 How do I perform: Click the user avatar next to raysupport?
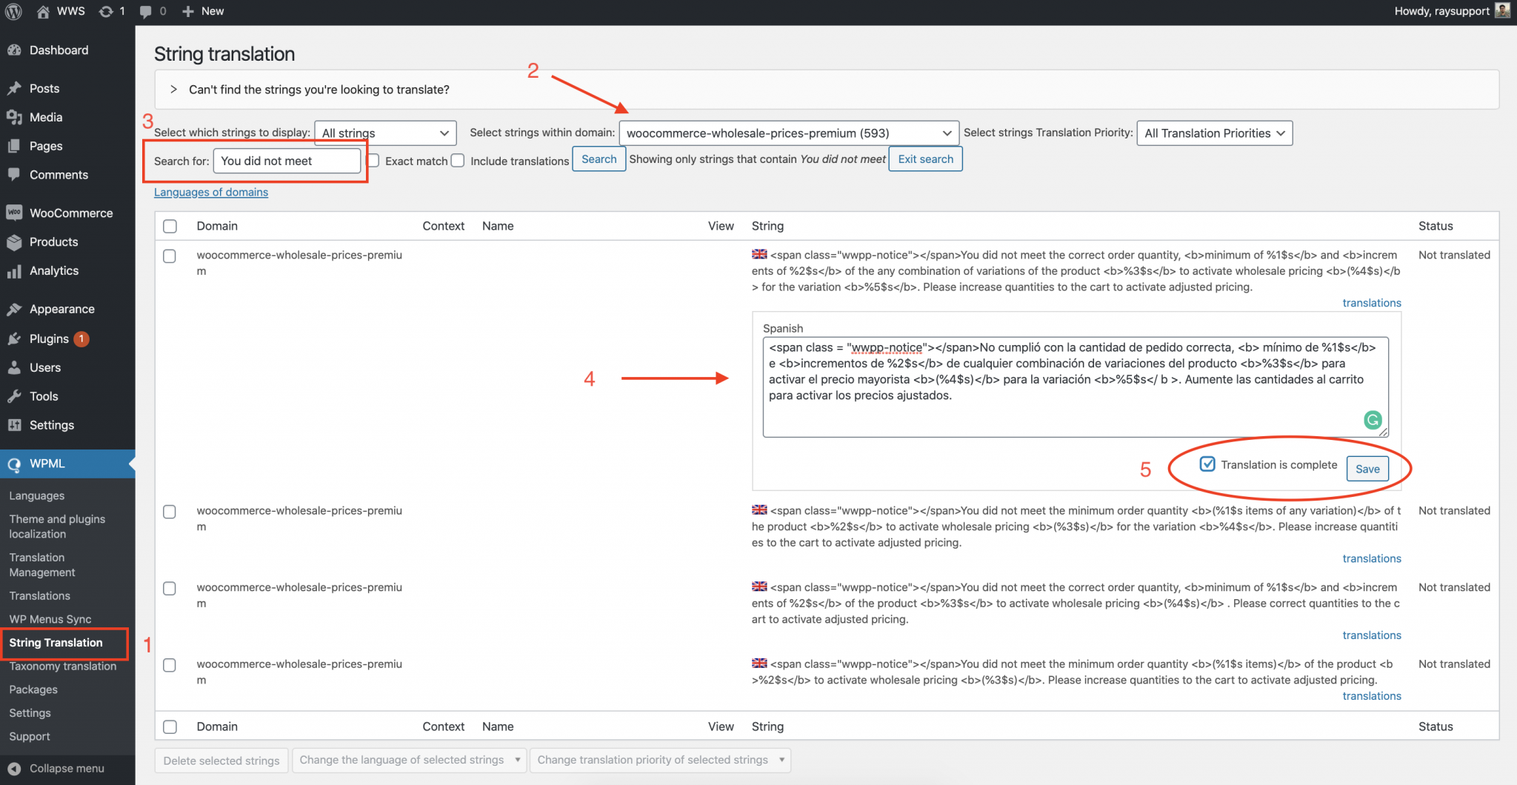pos(1502,10)
